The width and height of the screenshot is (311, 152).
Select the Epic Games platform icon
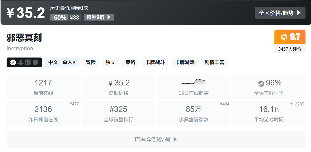(35, 62)
